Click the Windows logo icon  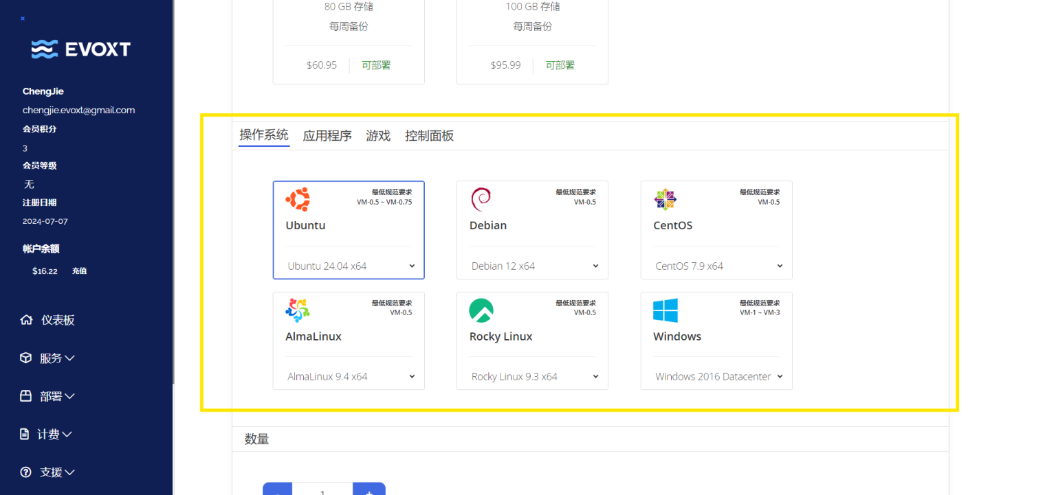[665, 310]
